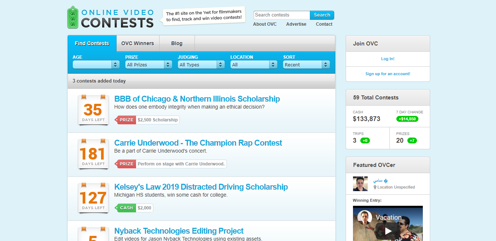Click Sign up for an account! link
This screenshot has height=241, width=496.
(388, 74)
